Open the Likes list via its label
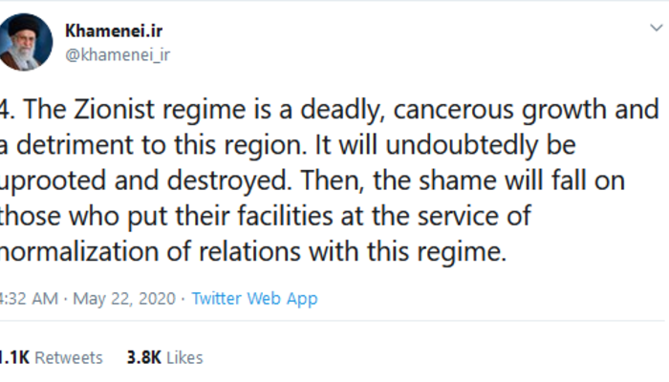 coord(184,357)
